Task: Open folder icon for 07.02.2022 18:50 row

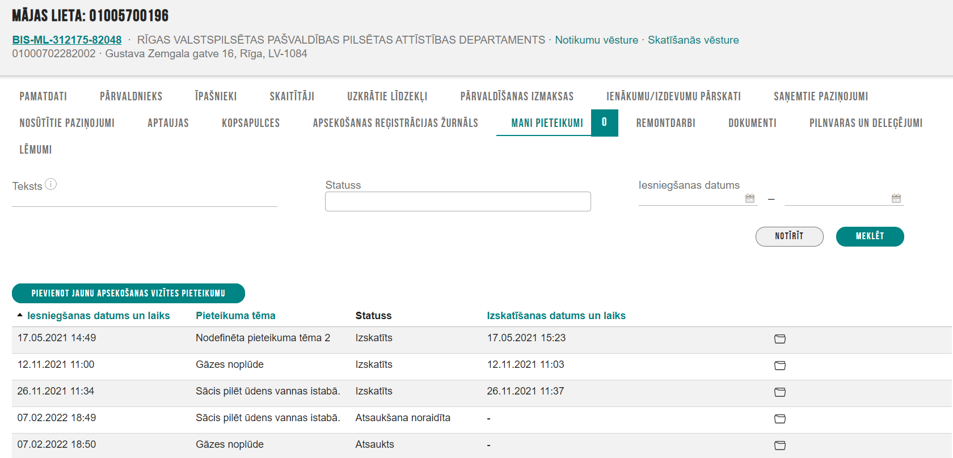Action: click(x=780, y=445)
